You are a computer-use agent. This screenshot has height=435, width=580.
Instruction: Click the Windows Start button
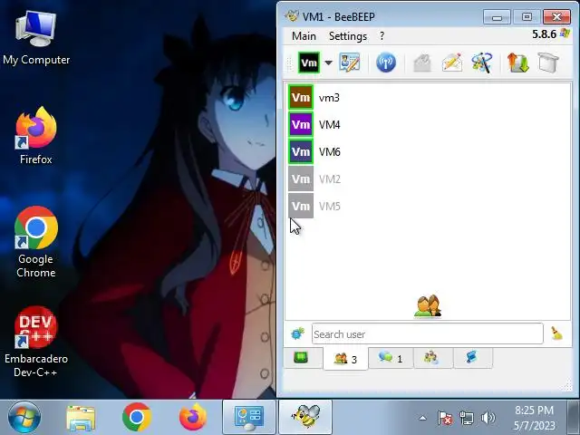coord(24,418)
